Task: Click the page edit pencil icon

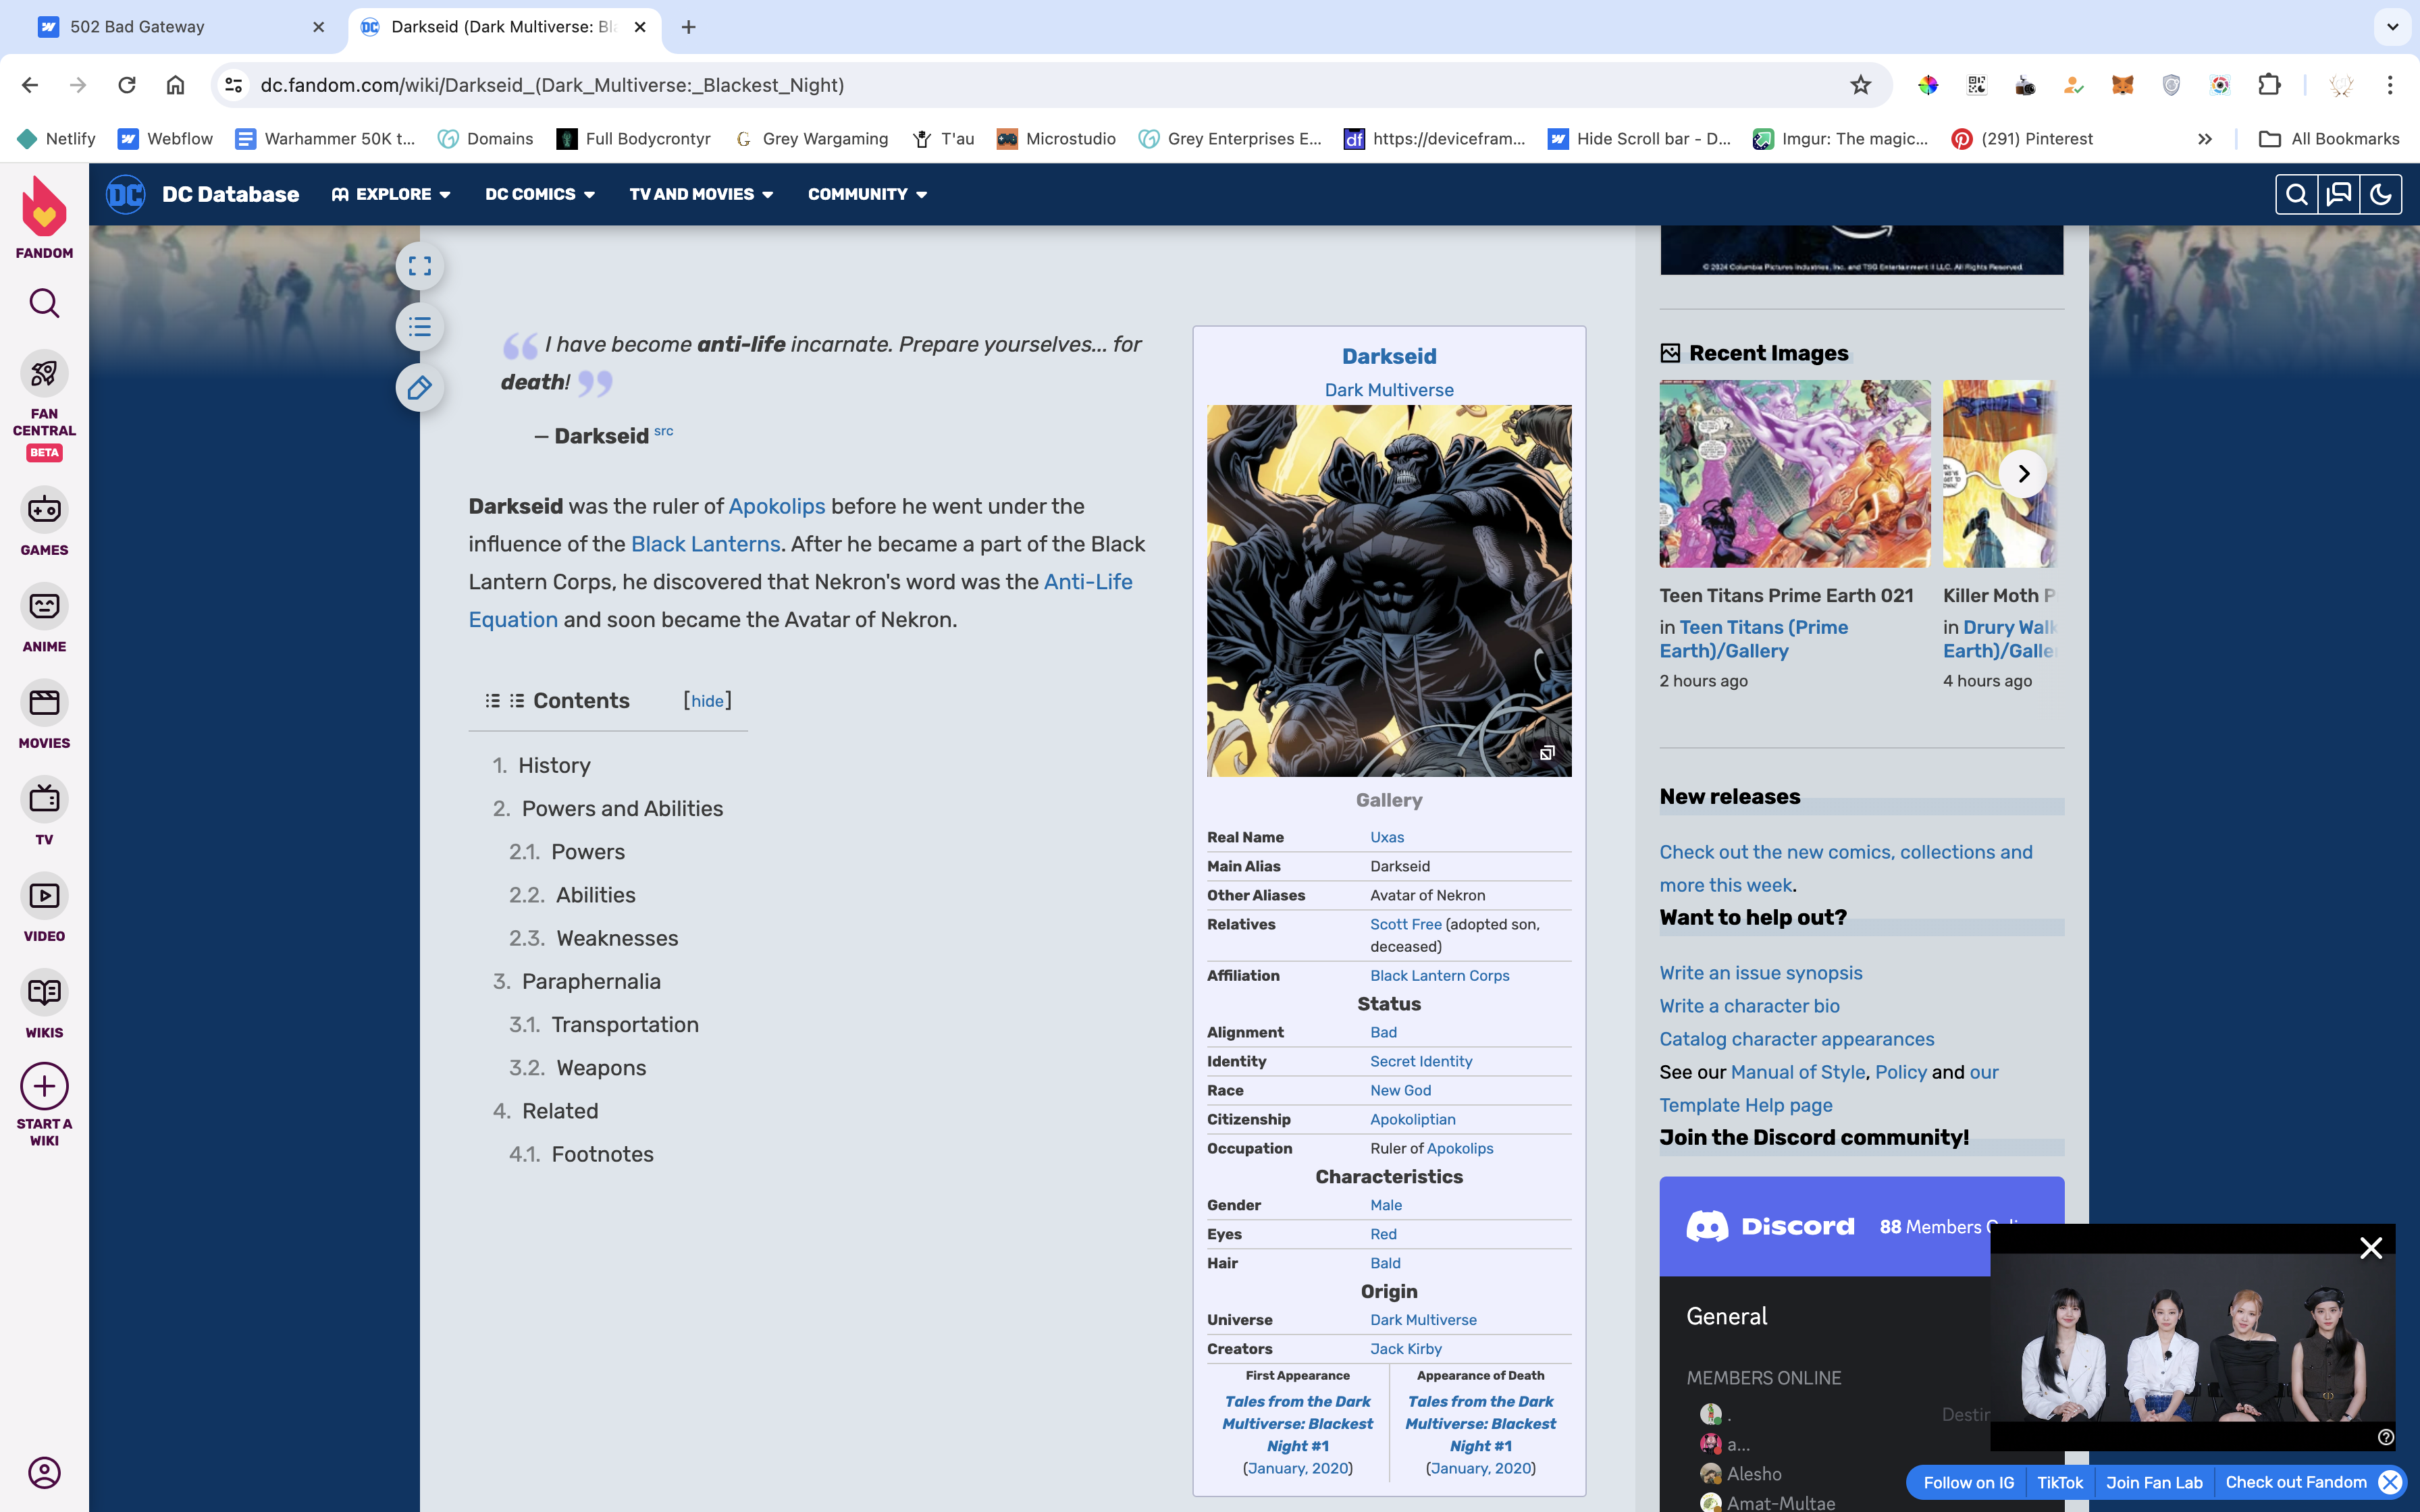Action: click(420, 388)
